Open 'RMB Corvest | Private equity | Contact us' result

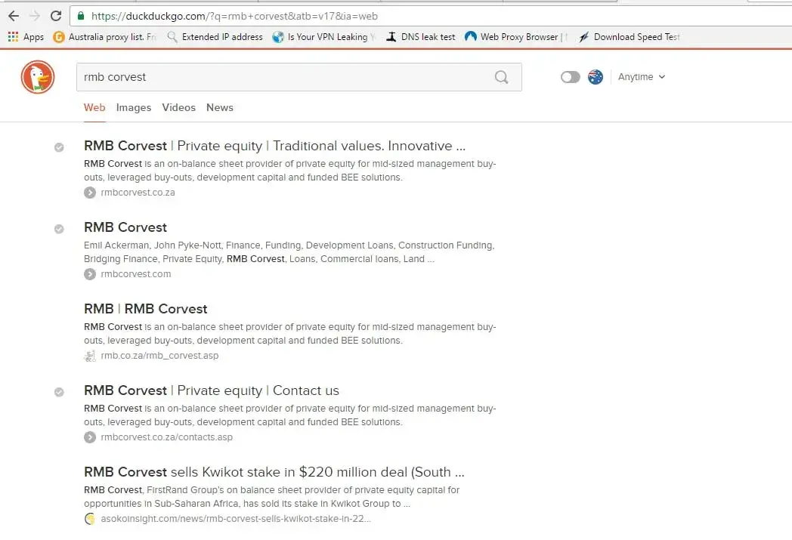(212, 390)
